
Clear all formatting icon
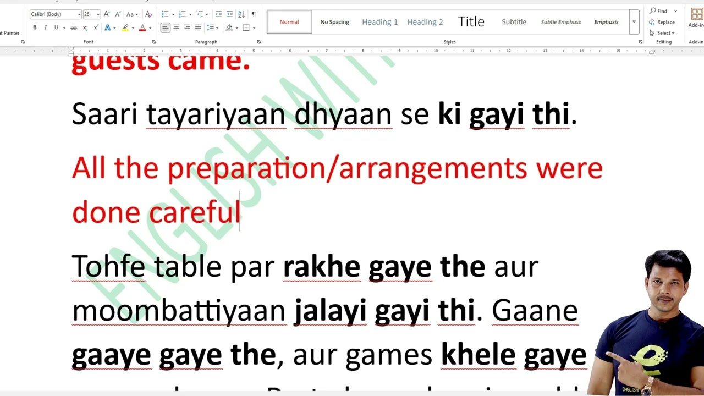tap(148, 14)
